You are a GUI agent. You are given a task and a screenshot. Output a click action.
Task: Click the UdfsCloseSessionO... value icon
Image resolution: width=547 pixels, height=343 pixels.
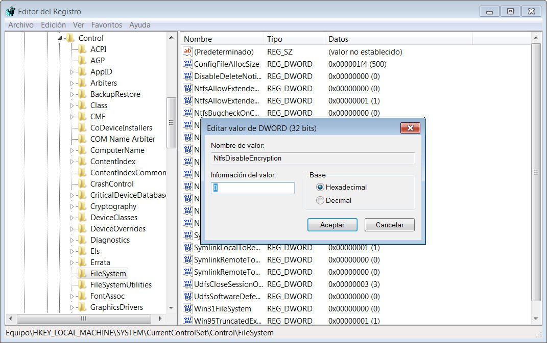tap(187, 284)
